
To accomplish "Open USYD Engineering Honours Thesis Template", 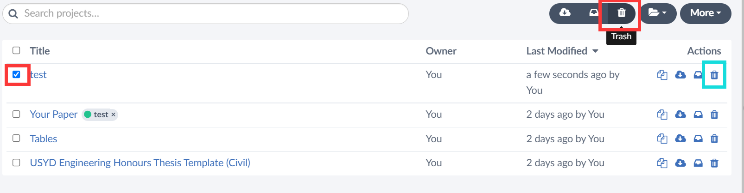I will (x=140, y=163).
